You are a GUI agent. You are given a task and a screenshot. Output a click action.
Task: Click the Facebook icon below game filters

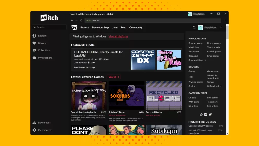coord(206,114)
